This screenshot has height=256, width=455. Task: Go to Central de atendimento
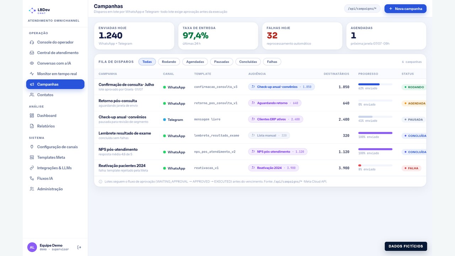coord(55,53)
